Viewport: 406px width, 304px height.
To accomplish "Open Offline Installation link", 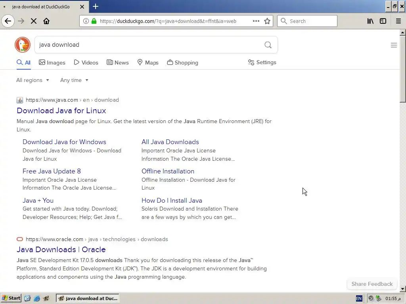I will point(168,171).
